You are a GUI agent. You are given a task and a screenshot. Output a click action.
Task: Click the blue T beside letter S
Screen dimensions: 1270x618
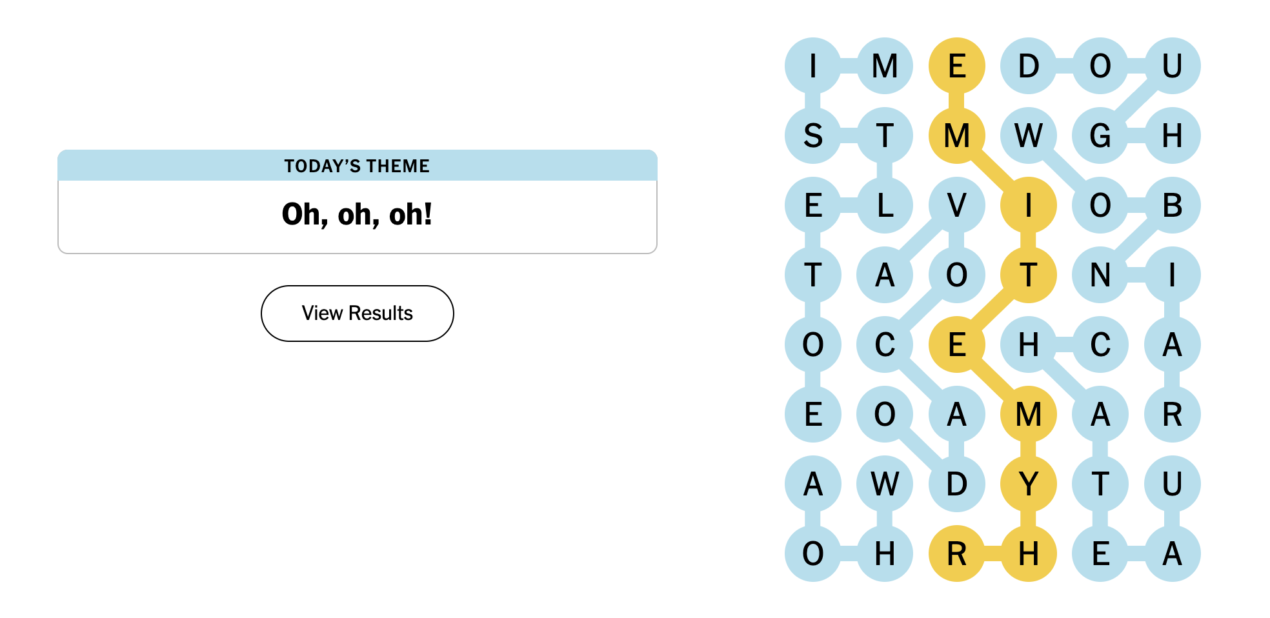[885, 135]
